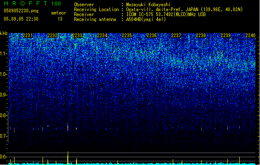Click time marker 2233
This screenshot has width=260, height=165.
click(77, 35)
